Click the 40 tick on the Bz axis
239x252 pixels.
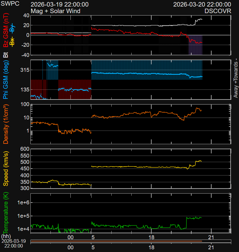pos(26,15)
